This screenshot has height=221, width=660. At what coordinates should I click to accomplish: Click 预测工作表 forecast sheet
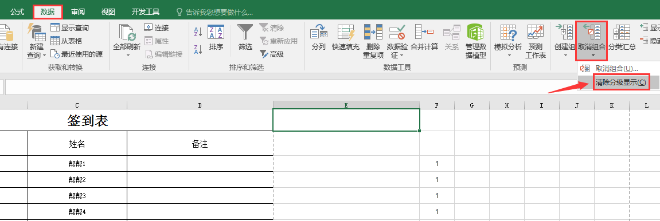(536, 41)
